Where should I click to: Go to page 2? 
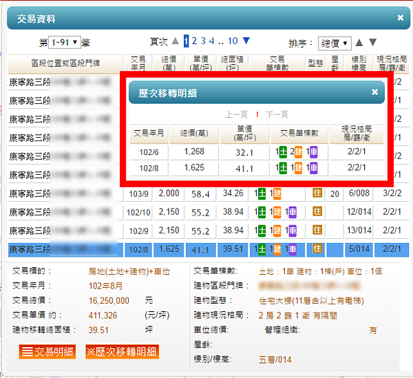194,41
